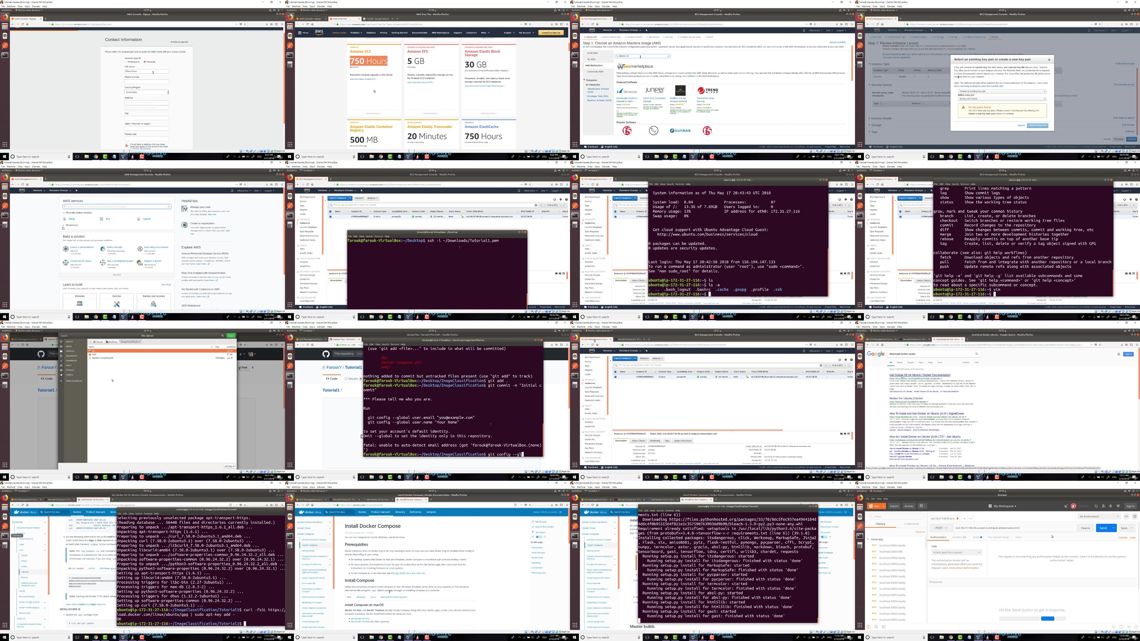This screenshot has height=641, width=1140.
Task: Open My Workspace dropdown in Postman
Action: tap(1002, 506)
